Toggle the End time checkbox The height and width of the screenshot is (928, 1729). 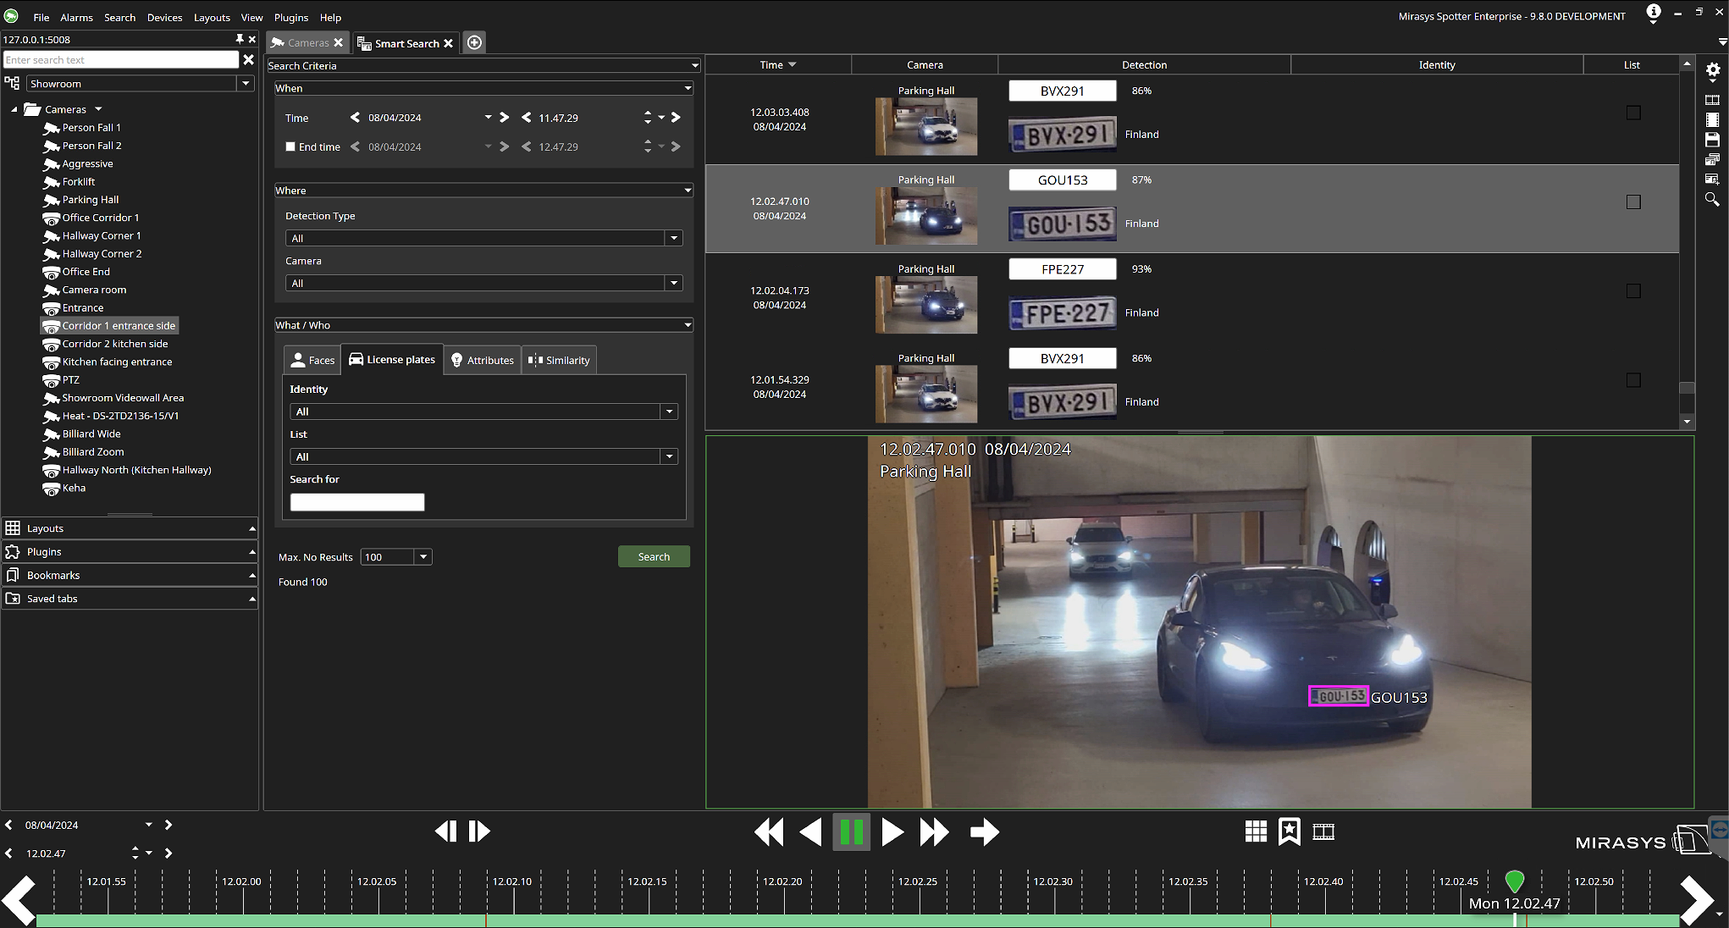[290, 145]
